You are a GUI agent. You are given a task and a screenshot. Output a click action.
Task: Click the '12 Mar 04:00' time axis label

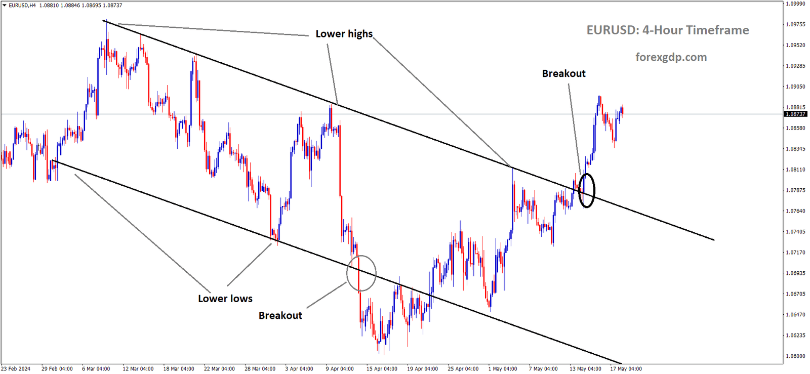coord(138,369)
